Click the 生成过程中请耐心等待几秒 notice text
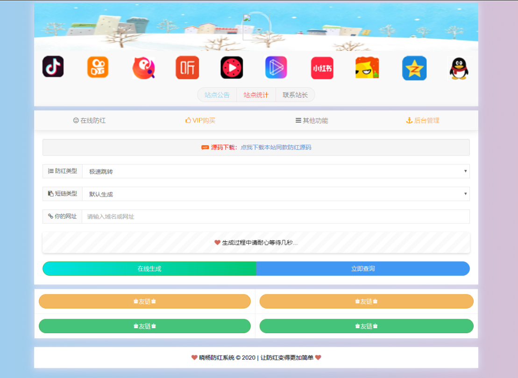Screen dimensions: 518x378 click(x=260, y=243)
